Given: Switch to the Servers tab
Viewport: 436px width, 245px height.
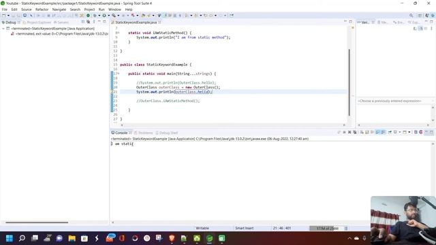Looking at the screenshot, I should [x=61, y=22].
